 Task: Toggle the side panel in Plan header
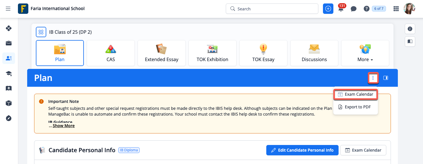tap(385, 78)
